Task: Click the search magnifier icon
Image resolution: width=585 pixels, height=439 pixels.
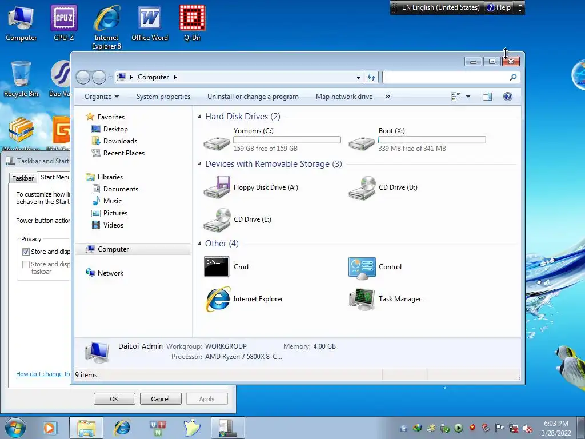Action: coord(513,77)
